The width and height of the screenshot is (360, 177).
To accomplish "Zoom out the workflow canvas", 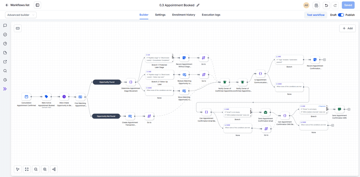I will (x=36, y=169).
